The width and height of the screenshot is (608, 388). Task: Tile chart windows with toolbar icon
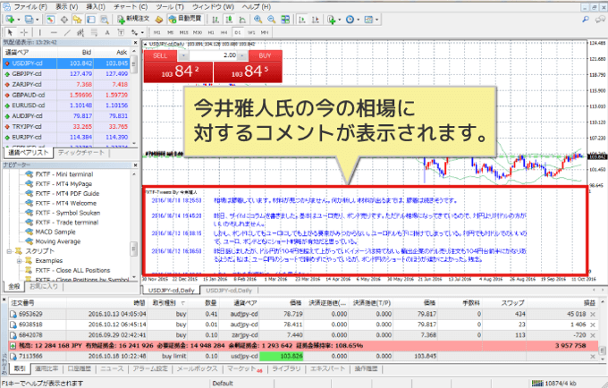tap(285, 20)
